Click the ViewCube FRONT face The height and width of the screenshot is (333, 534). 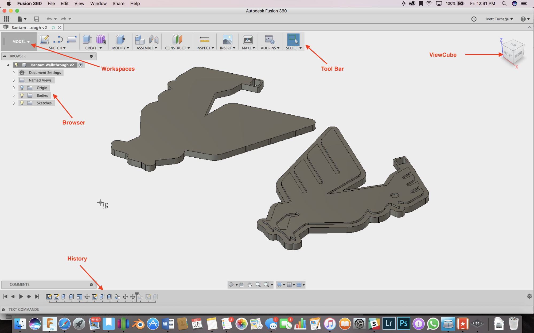pyautogui.click(x=508, y=55)
